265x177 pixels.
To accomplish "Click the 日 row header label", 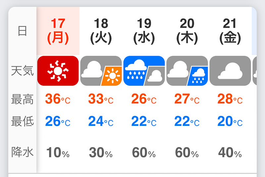I will pos(22,31).
